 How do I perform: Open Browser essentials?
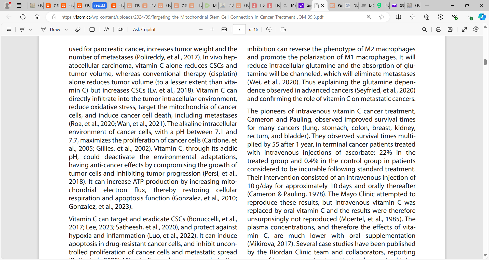click(455, 17)
